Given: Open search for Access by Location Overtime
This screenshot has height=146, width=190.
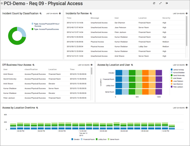Looking at the screenshot, I should click(37, 108).
